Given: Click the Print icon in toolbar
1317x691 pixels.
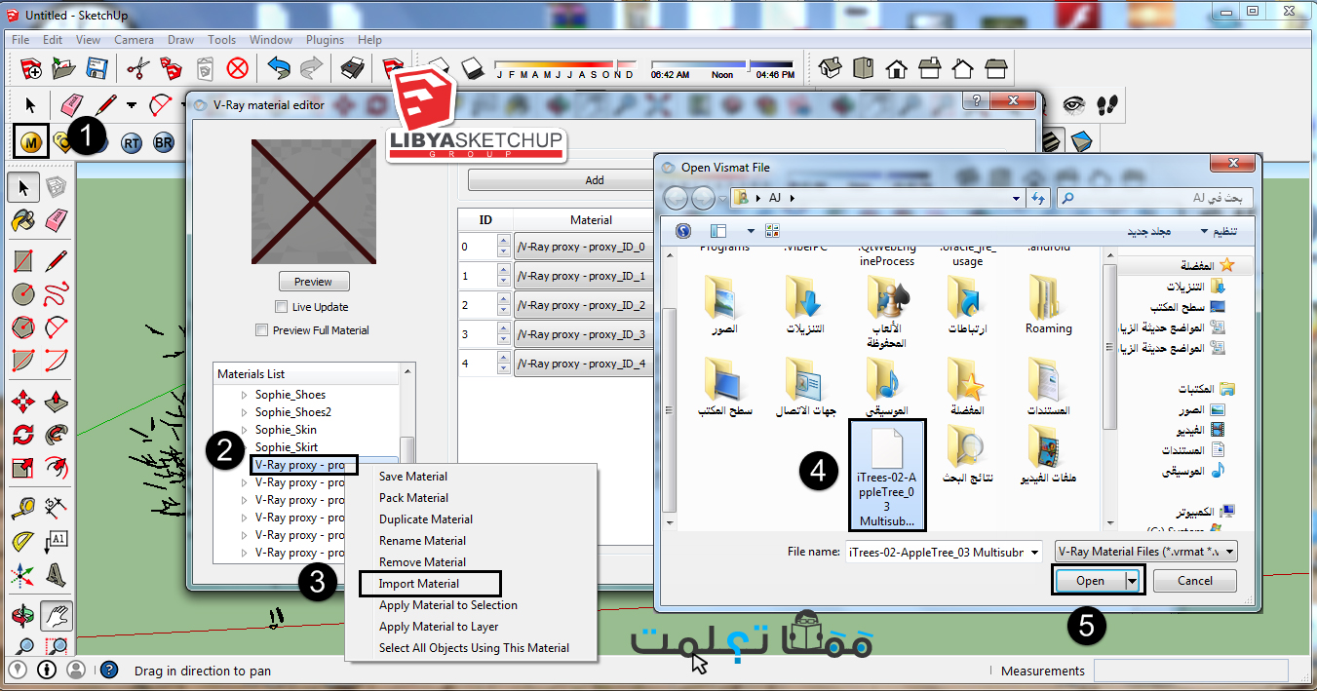Looking at the screenshot, I should 352,68.
